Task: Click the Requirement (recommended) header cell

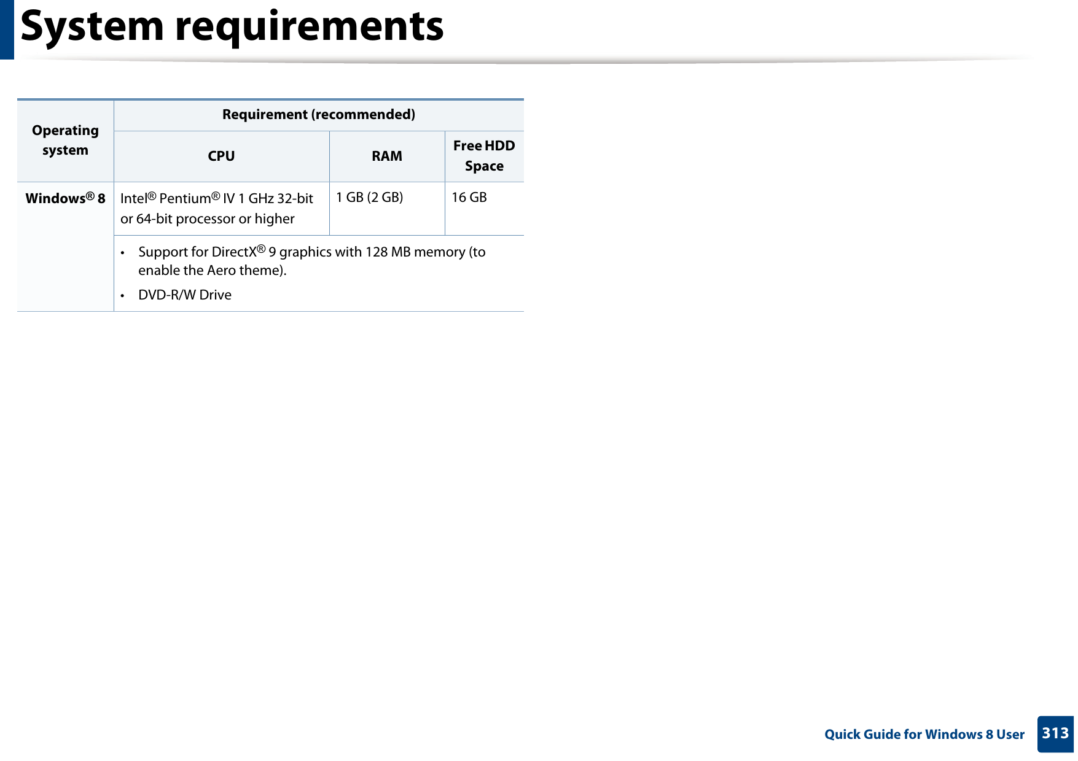Action: 318,114
